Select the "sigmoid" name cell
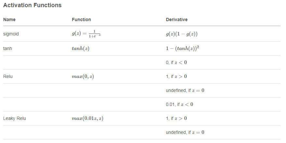 click(11, 34)
